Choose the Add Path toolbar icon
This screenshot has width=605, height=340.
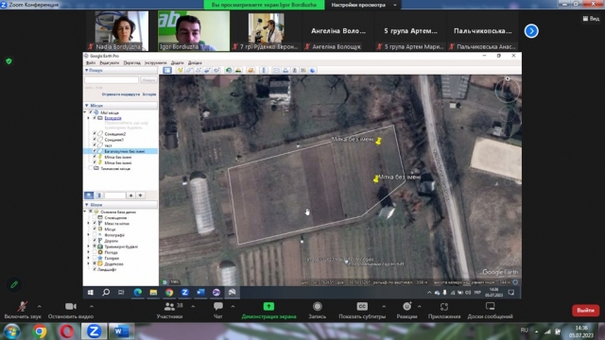[198, 70]
